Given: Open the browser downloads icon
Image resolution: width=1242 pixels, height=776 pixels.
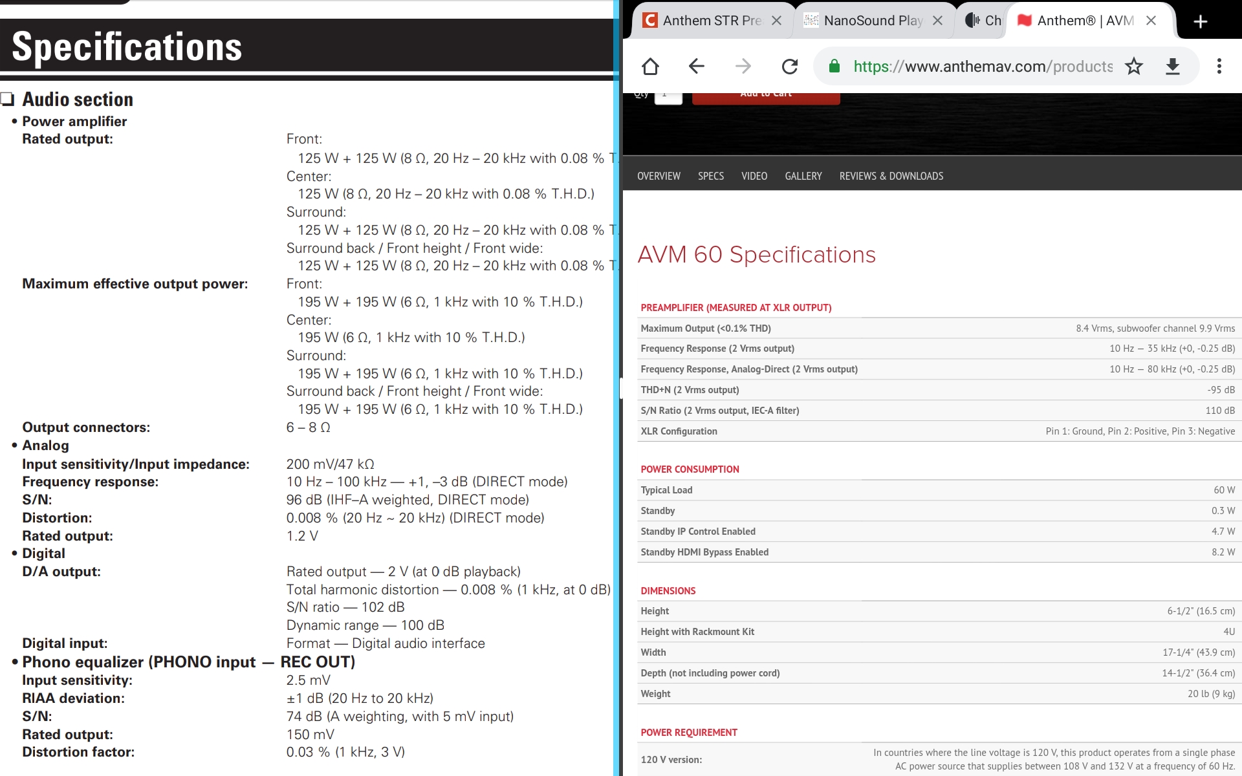Looking at the screenshot, I should point(1173,67).
